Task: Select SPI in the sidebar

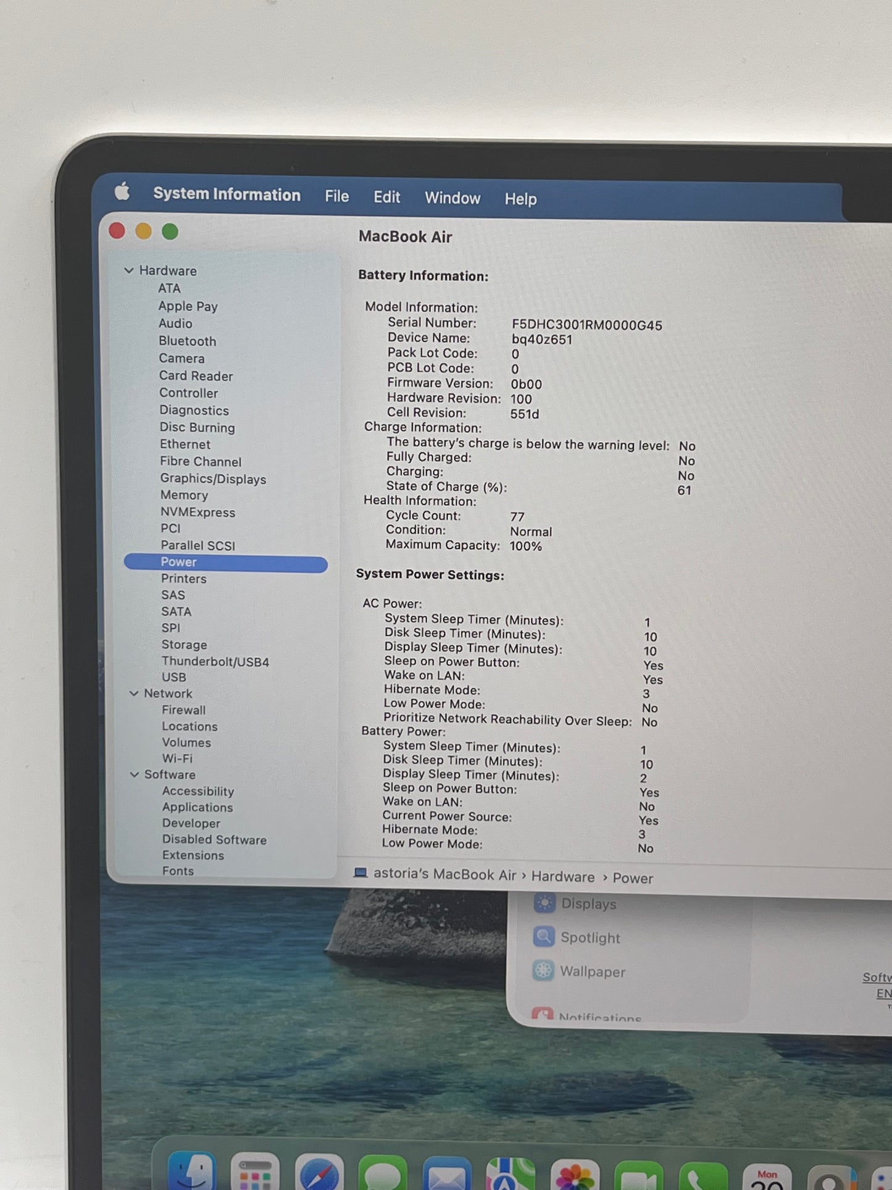Action: point(170,628)
